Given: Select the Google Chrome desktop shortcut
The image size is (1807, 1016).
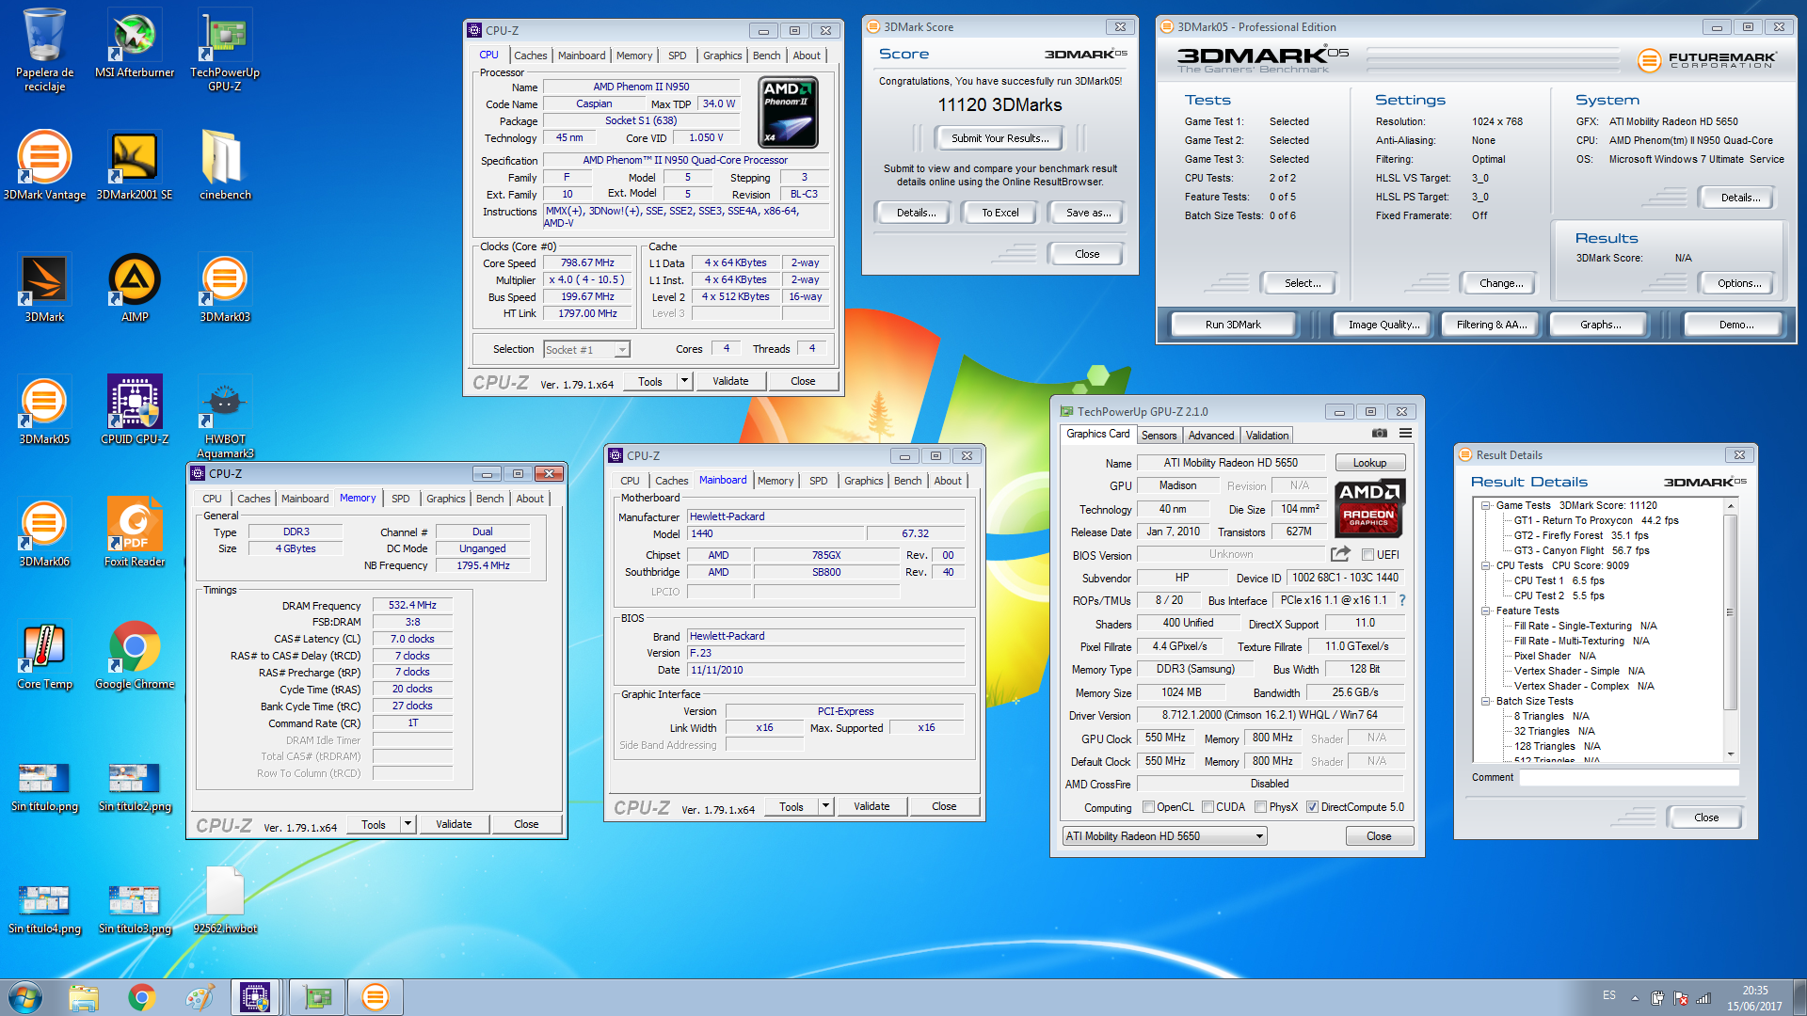Looking at the screenshot, I should [135, 655].
